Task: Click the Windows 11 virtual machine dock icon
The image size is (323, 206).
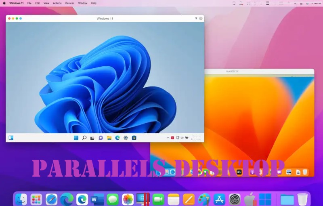Action: [x=265, y=200]
